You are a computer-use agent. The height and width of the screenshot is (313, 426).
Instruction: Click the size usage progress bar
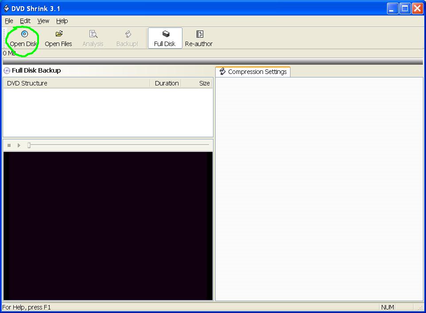coord(213,61)
